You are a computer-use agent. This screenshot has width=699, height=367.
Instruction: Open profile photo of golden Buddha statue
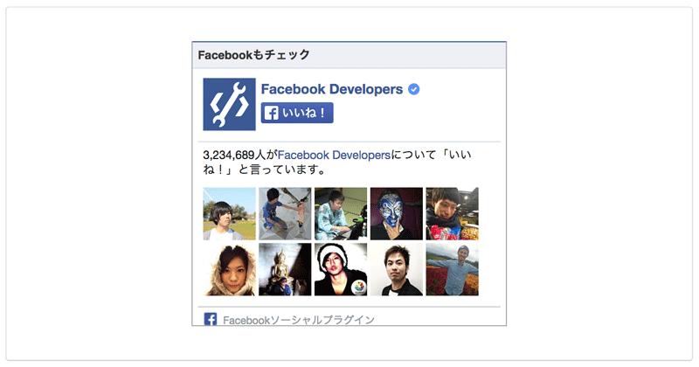pyautogui.click(x=285, y=269)
